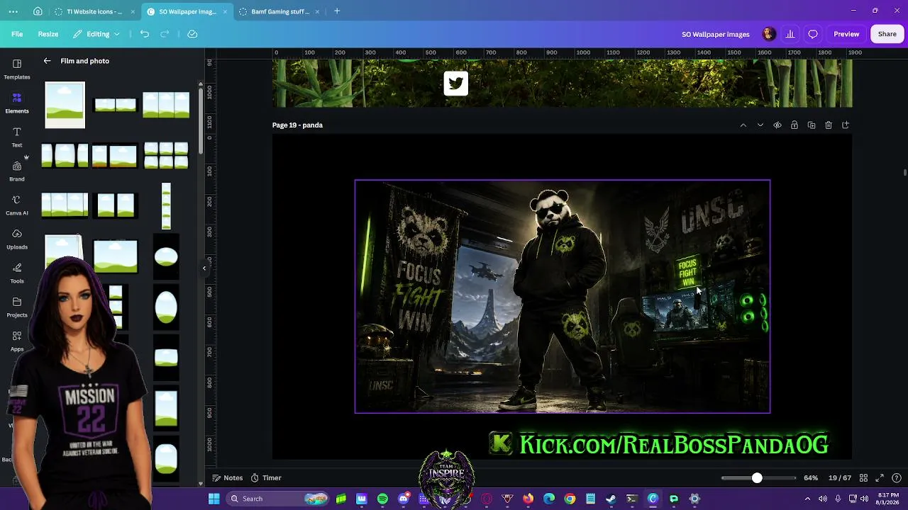Click the Twitter bird icon on canvas

pyautogui.click(x=455, y=84)
